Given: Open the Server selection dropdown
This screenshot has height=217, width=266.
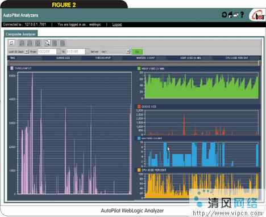Looking at the screenshot, I should (115, 52).
